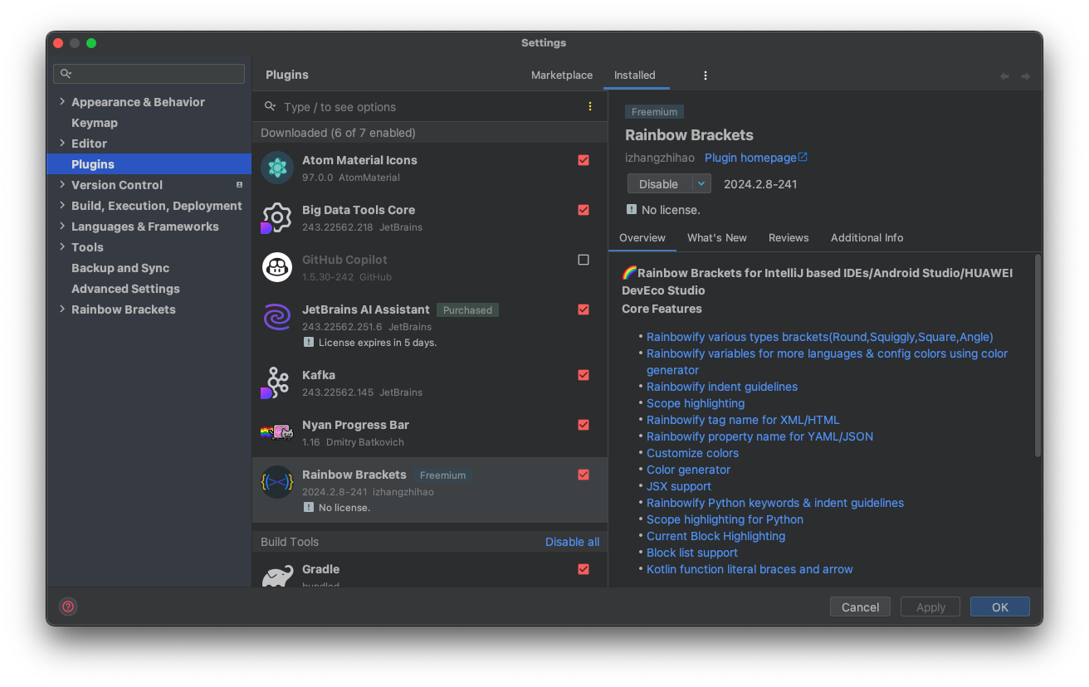Open the Plugin homepage link
The width and height of the screenshot is (1089, 687).
click(x=750, y=158)
